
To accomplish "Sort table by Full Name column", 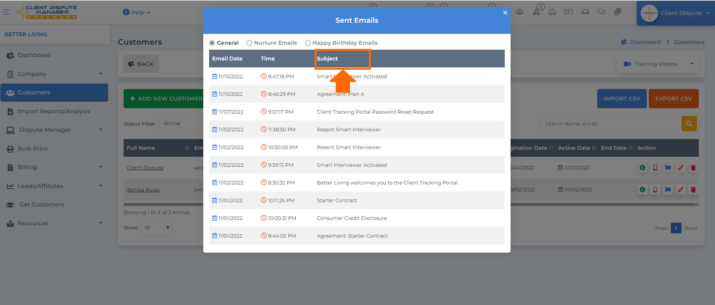I will pyautogui.click(x=158, y=148).
